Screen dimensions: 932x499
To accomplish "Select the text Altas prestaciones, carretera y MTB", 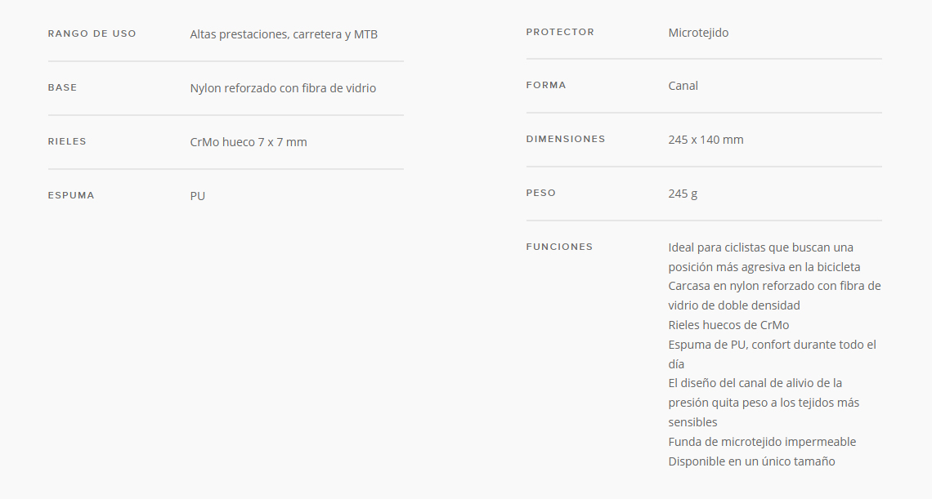I will (x=284, y=34).
